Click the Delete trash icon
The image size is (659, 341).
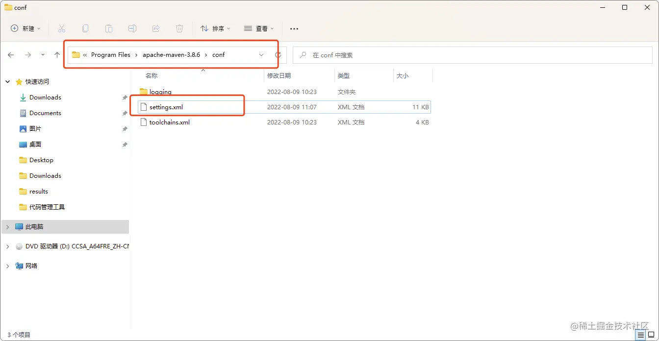(x=179, y=28)
